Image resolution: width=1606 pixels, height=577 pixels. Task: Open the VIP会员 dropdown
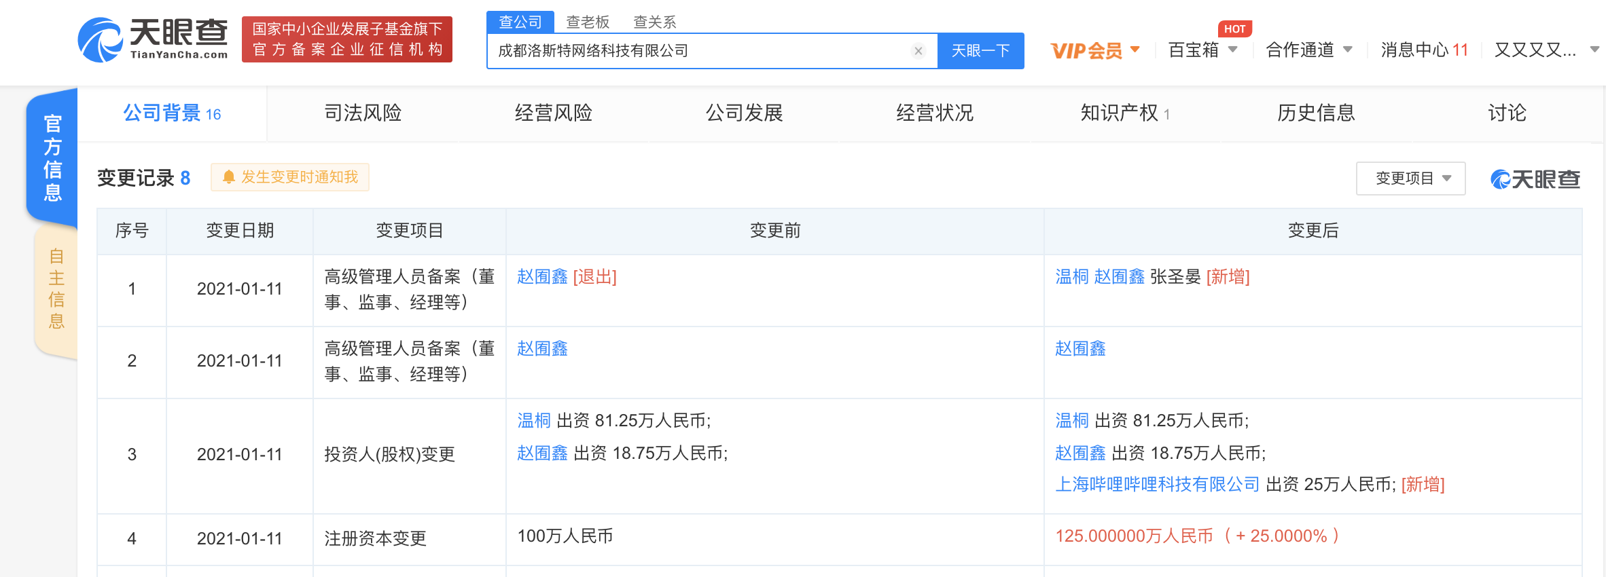tap(1095, 50)
